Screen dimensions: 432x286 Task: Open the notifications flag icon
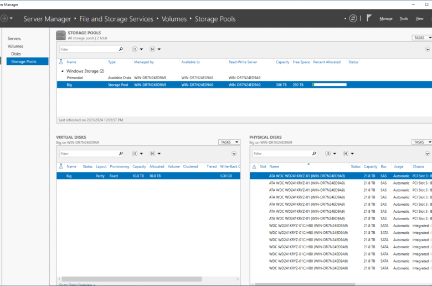point(369,18)
